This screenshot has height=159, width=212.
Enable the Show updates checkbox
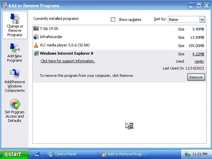coord(113,20)
